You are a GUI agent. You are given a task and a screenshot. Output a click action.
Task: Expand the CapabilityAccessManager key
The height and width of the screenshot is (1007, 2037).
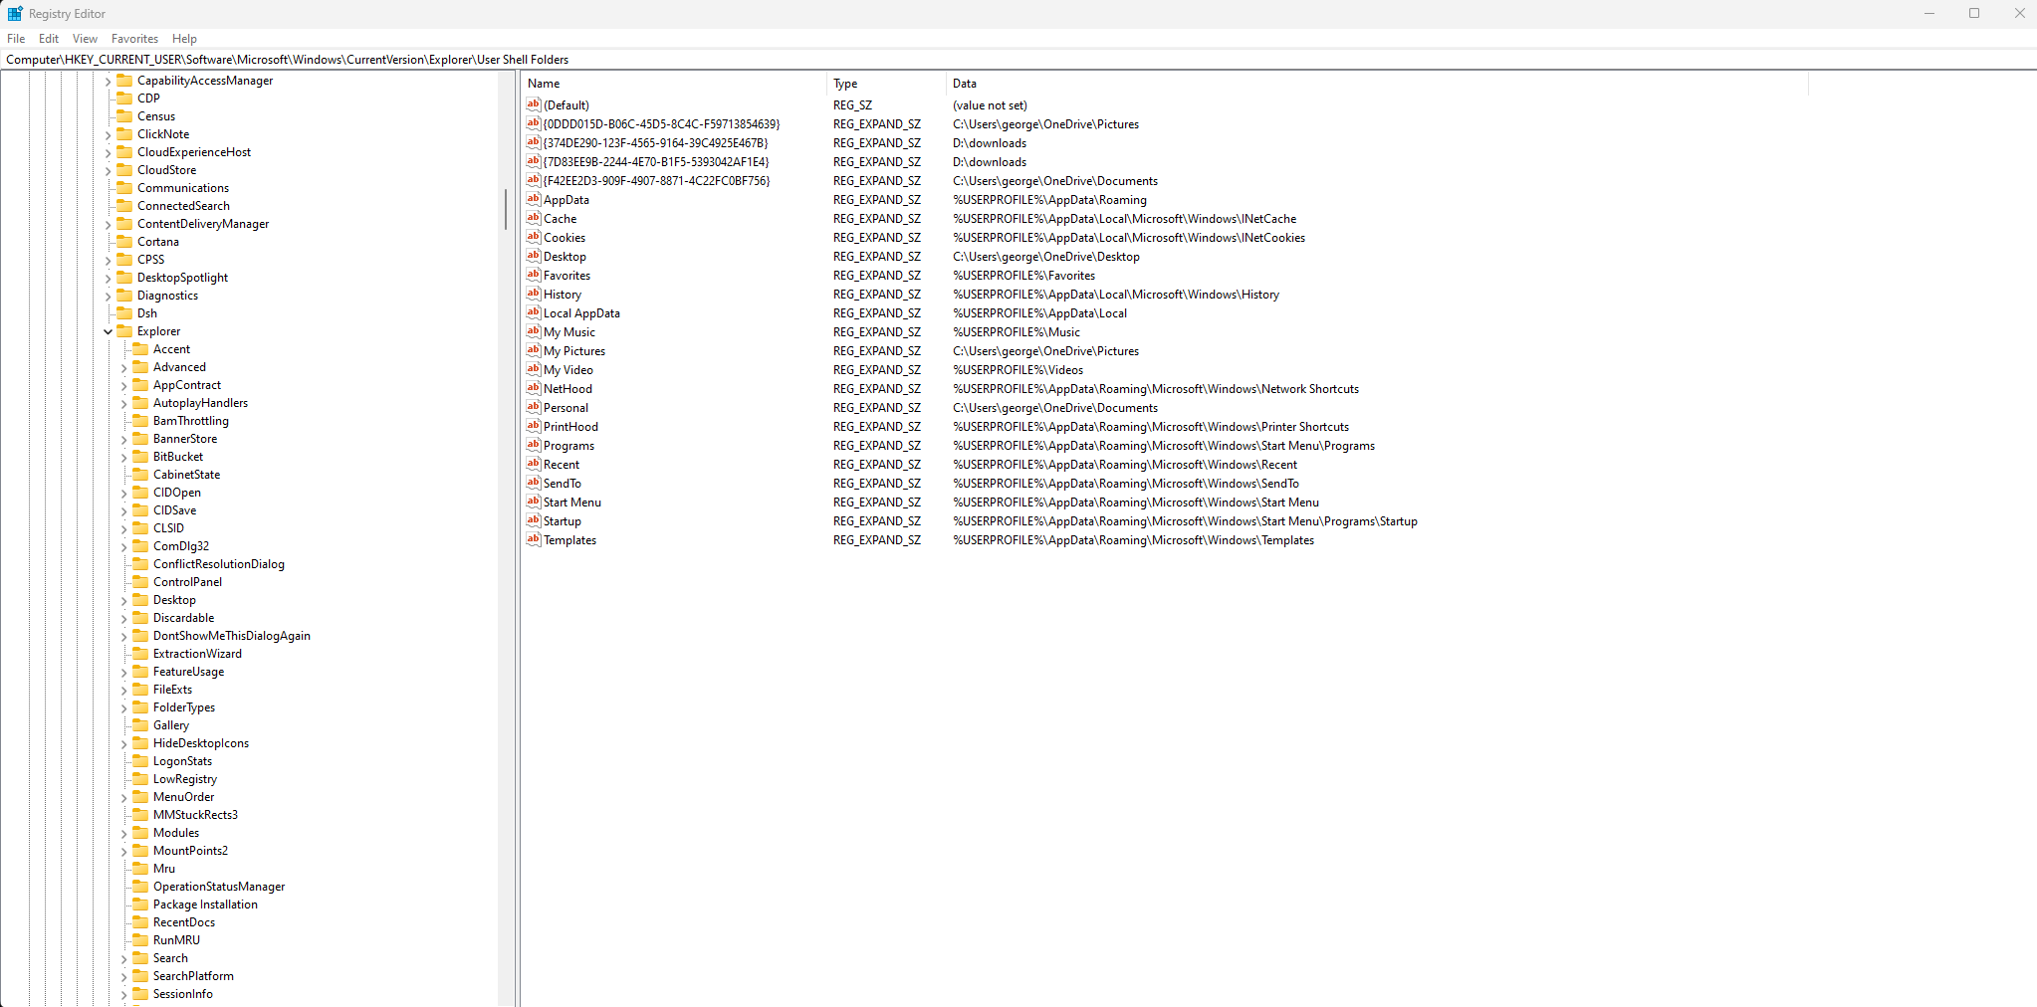tap(109, 82)
